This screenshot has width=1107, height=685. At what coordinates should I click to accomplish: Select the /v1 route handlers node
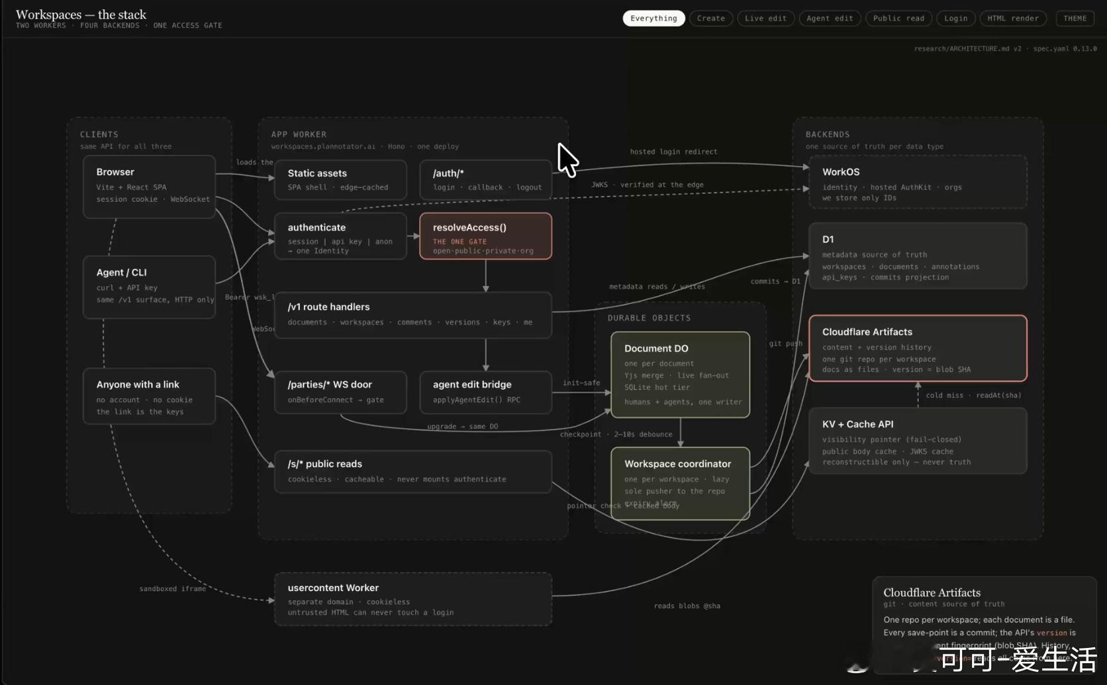(x=413, y=315)
